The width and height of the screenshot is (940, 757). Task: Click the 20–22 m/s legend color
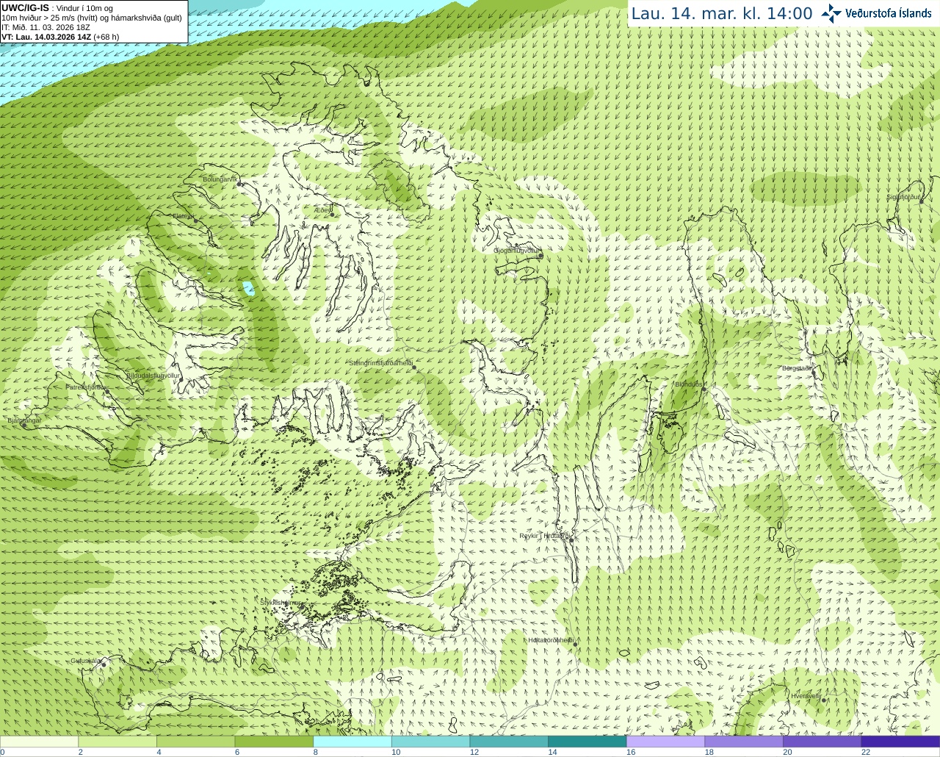[x=822, y=742]
